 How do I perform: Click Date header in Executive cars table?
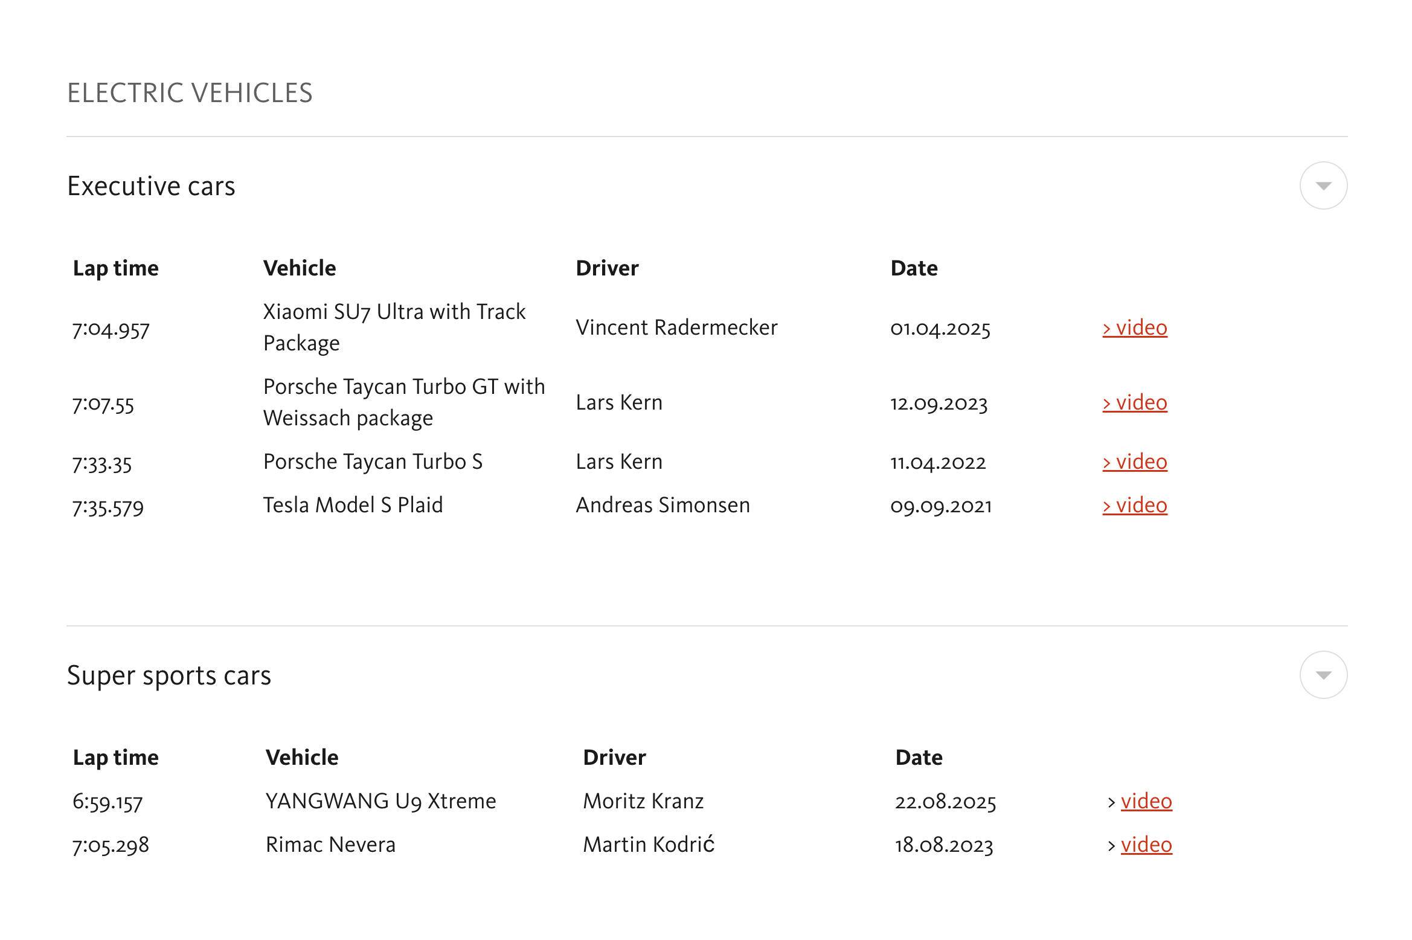click(x=914, y=268)
